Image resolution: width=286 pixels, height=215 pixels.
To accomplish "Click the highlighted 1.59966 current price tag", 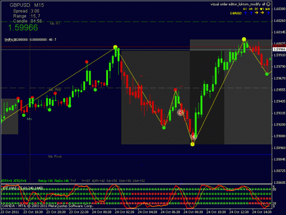I will pyautogui.click(x=279, y=50).
